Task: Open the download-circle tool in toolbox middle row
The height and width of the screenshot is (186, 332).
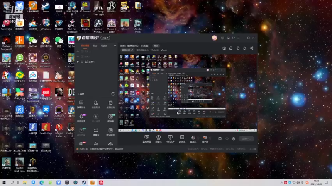Action: click(96, 118)
